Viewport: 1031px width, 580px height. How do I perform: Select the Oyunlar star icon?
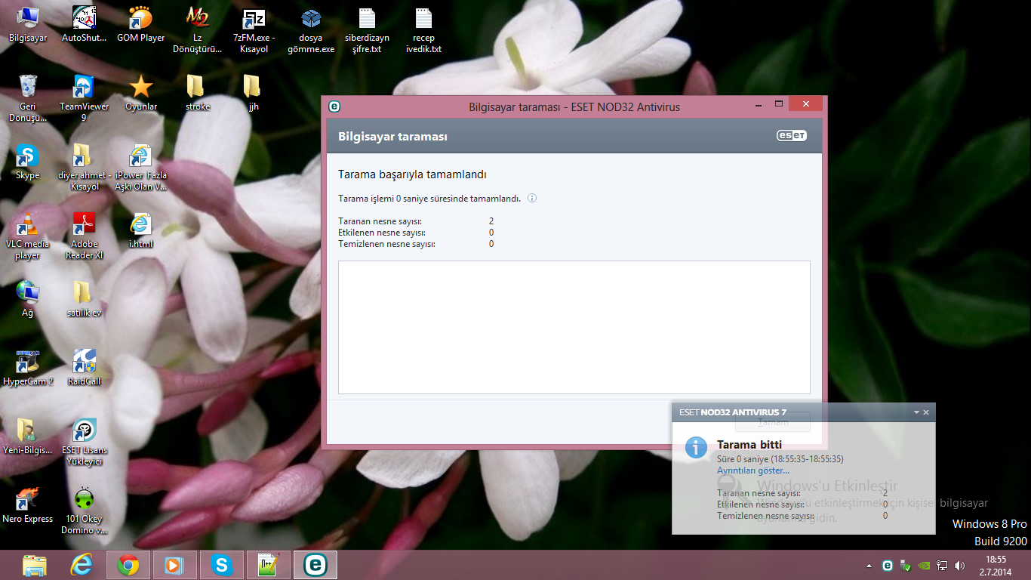140,93
